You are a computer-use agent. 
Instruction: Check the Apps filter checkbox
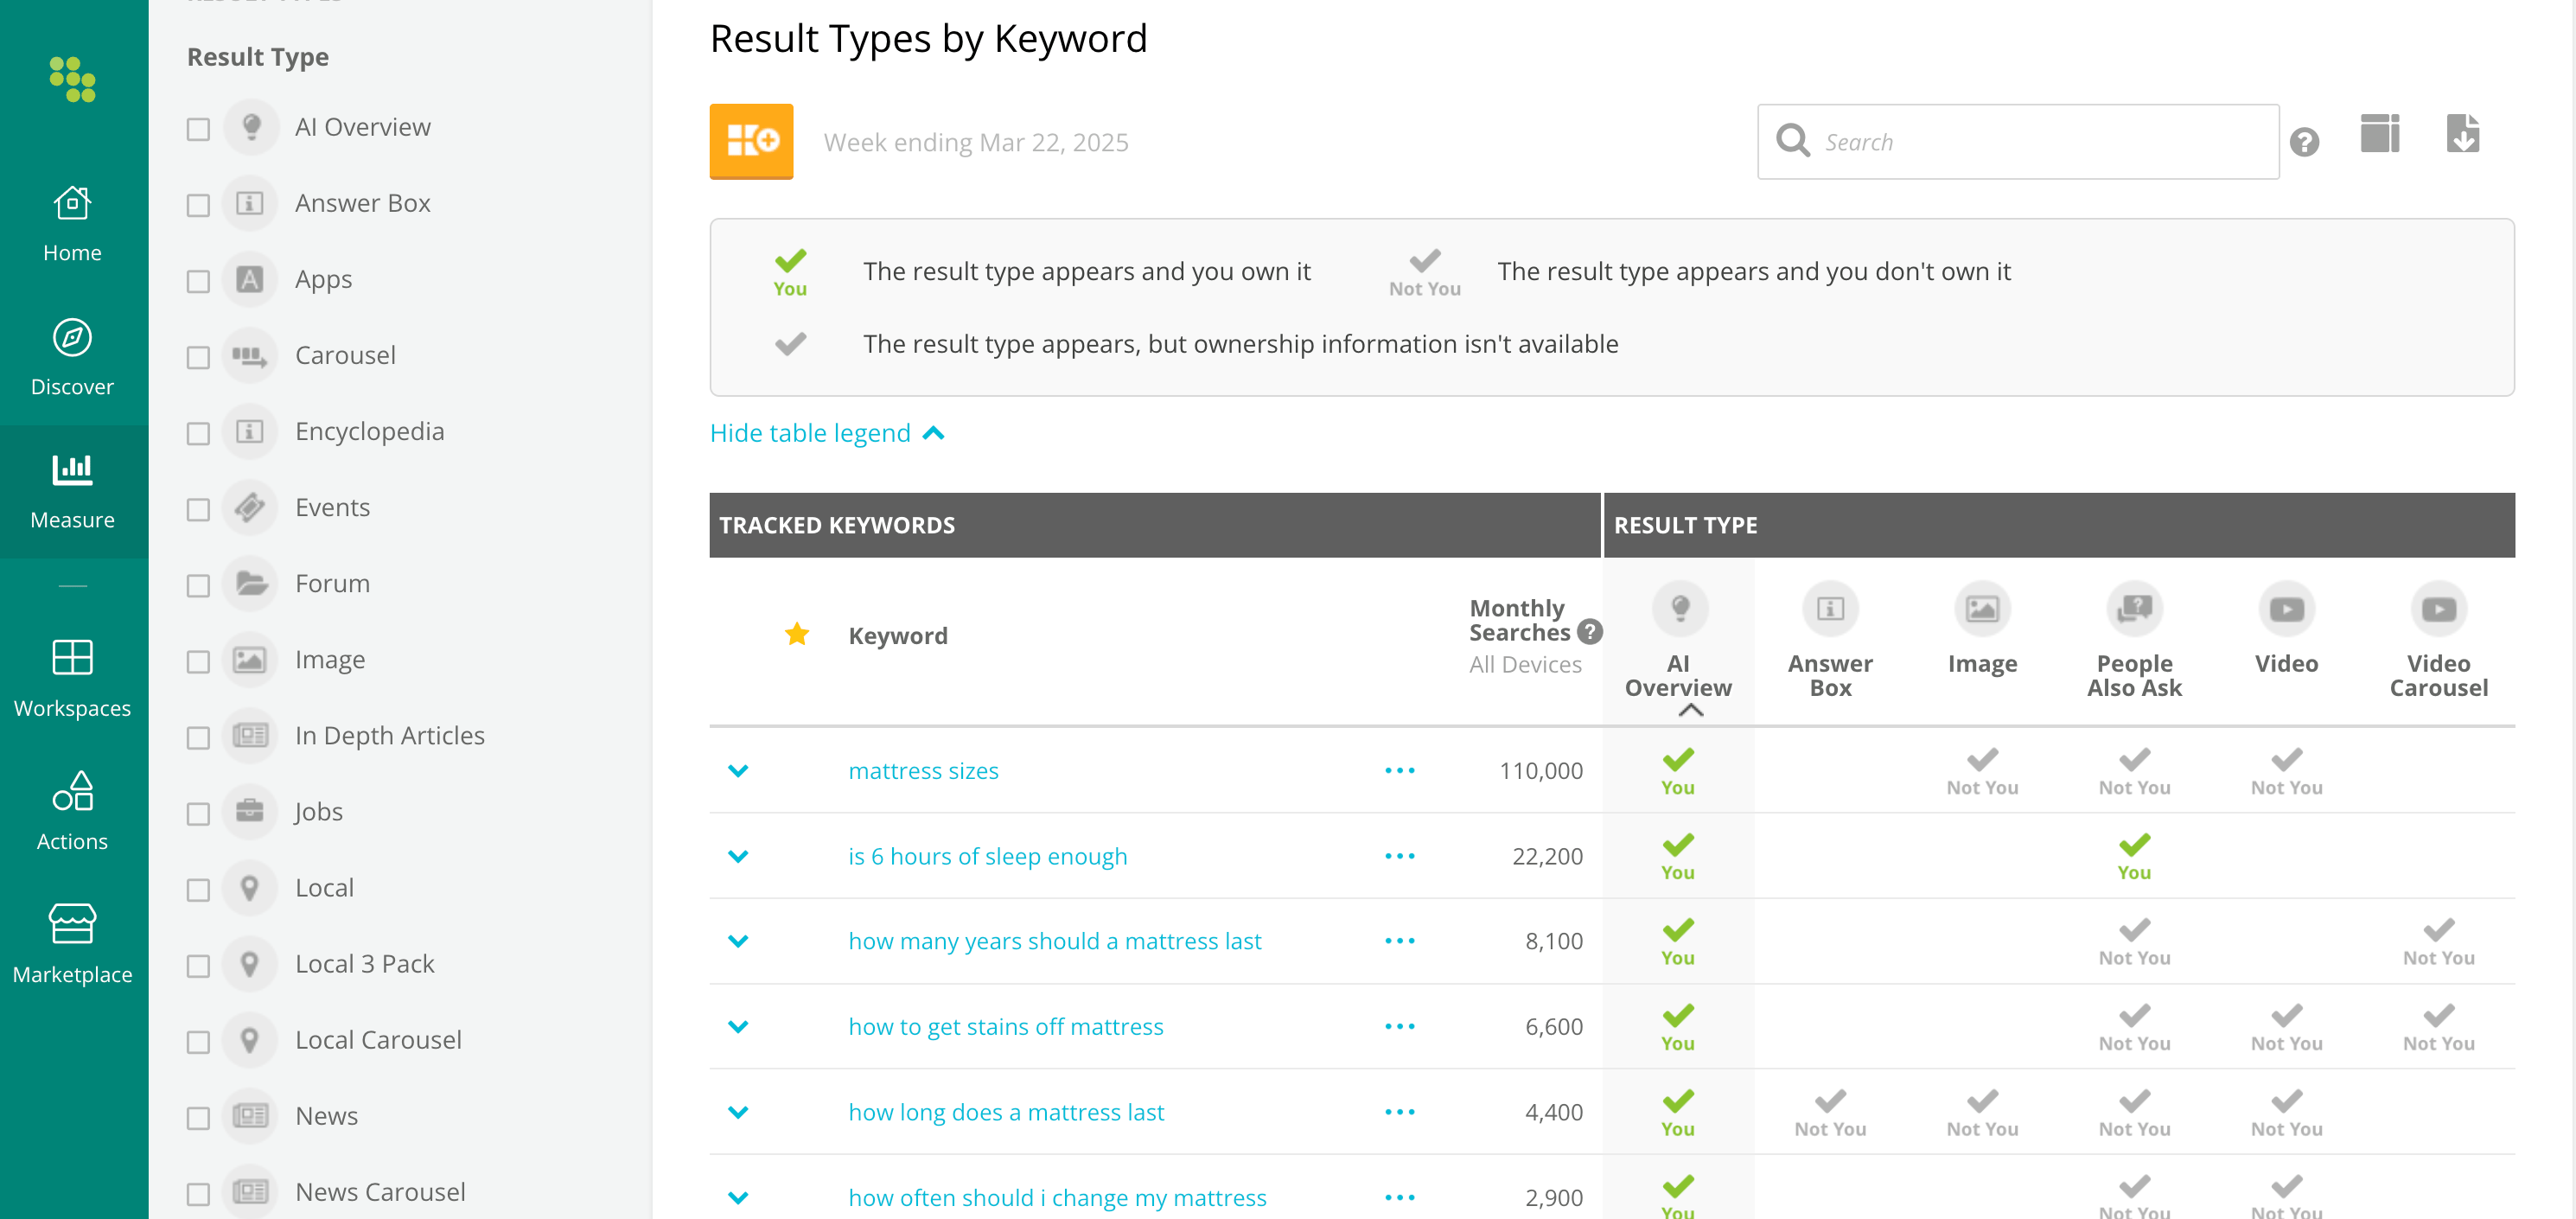tap(198, 282)
